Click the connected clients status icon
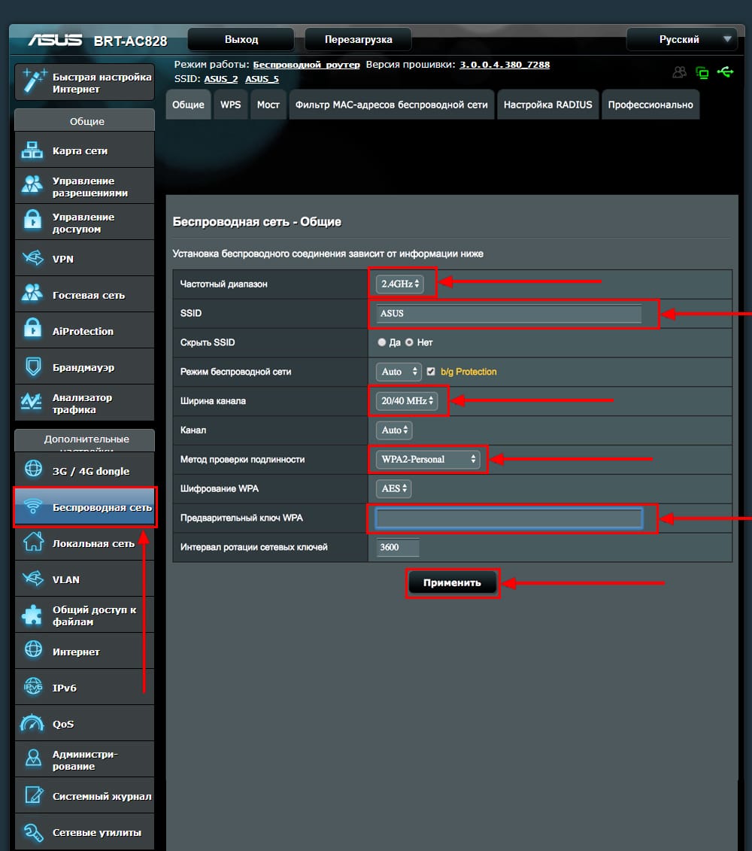The height and width of the screenshot is (851, 752). click(679, 72)
